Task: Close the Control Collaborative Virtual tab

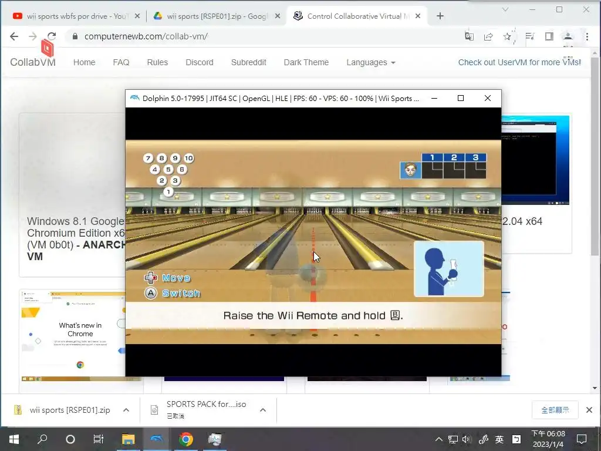Action: coord(418,16)
